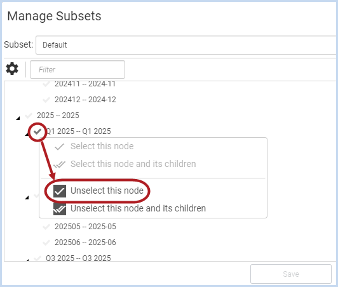Screen dimensions: 338x287
Task: Click the 'Unselect this node' checked-box icon
Action: (60, 191)
